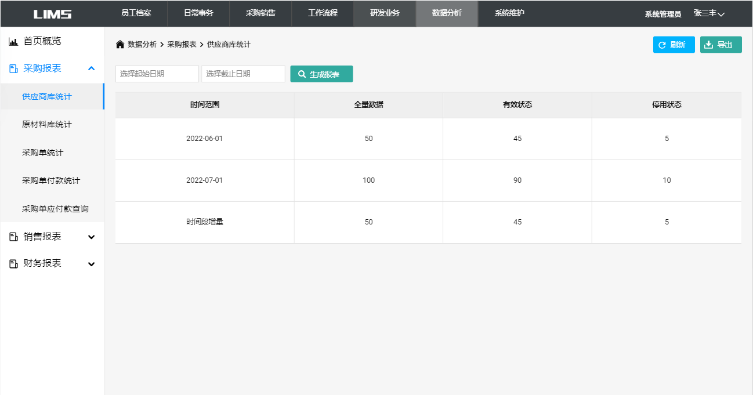Switch to 研发业务 top menu
Viewport: 753px width, 395px height.
coord(385,13)
